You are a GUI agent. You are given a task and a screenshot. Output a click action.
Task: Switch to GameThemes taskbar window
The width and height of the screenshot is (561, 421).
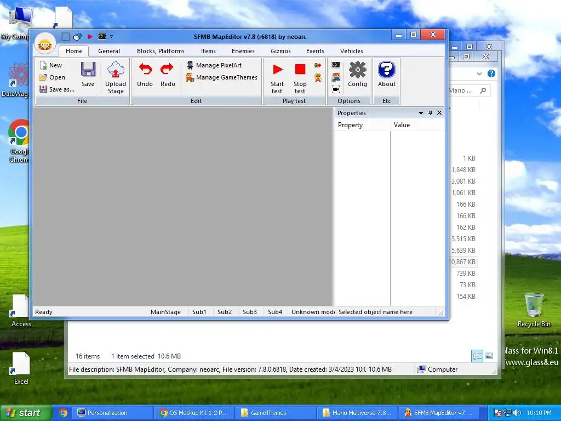(276, 413)
